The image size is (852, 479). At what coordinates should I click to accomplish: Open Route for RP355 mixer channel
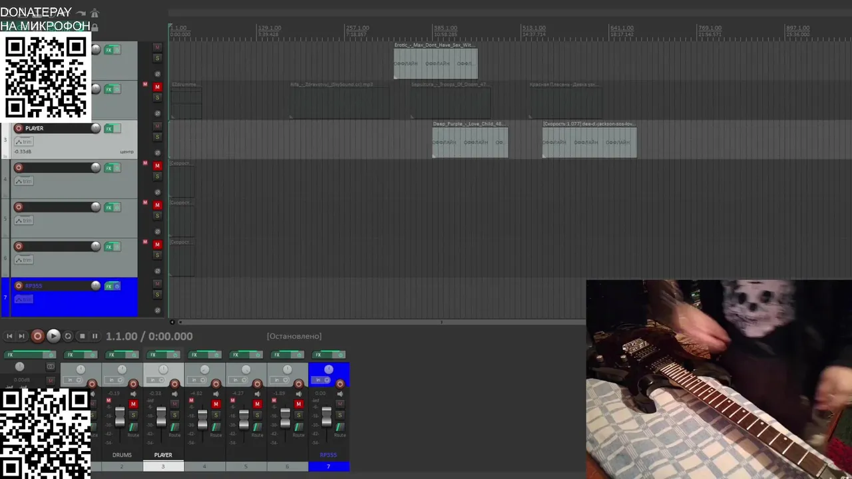tap(339, 428)
